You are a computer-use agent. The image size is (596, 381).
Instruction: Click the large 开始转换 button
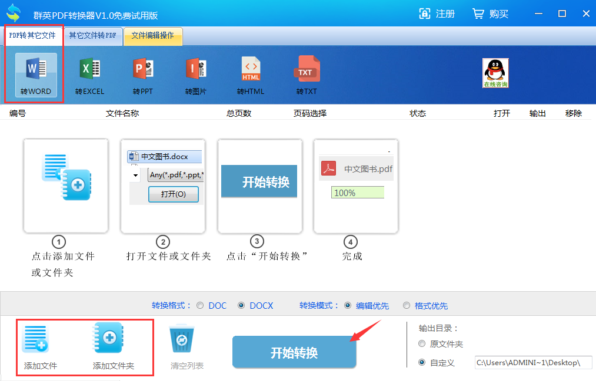tap(294, 352)
